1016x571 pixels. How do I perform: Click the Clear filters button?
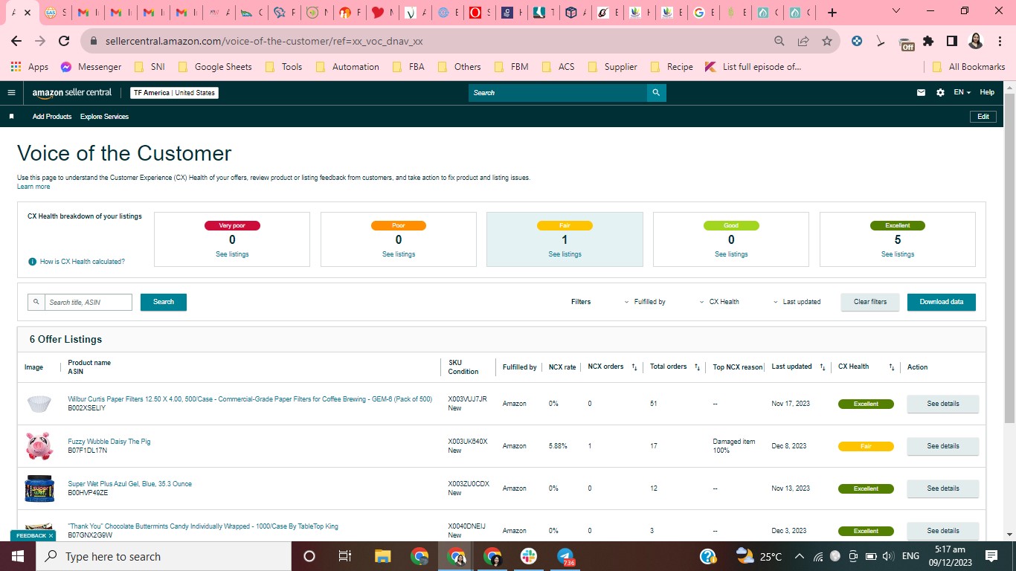870,302
